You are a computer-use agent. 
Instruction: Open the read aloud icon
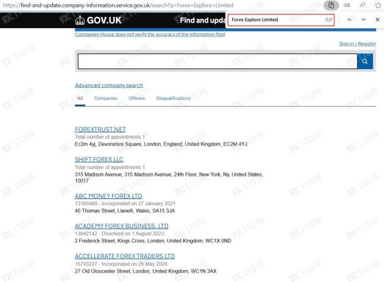363,5
